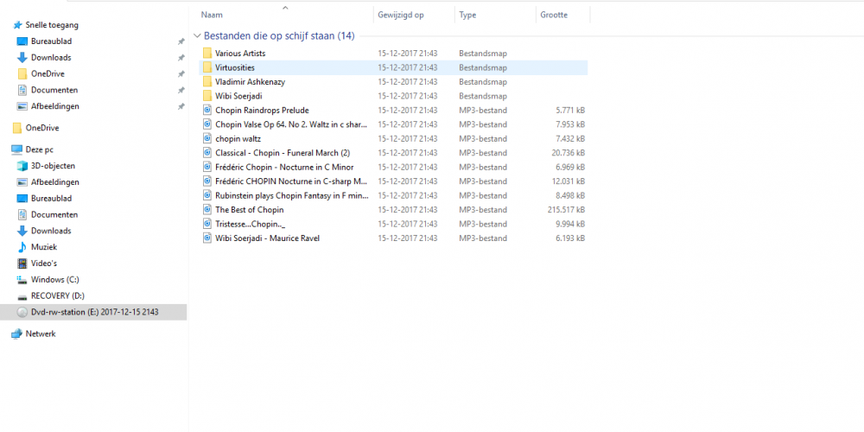
Task: Click the RECOVERY (D:) drive icon
Action: pos(22,295)
